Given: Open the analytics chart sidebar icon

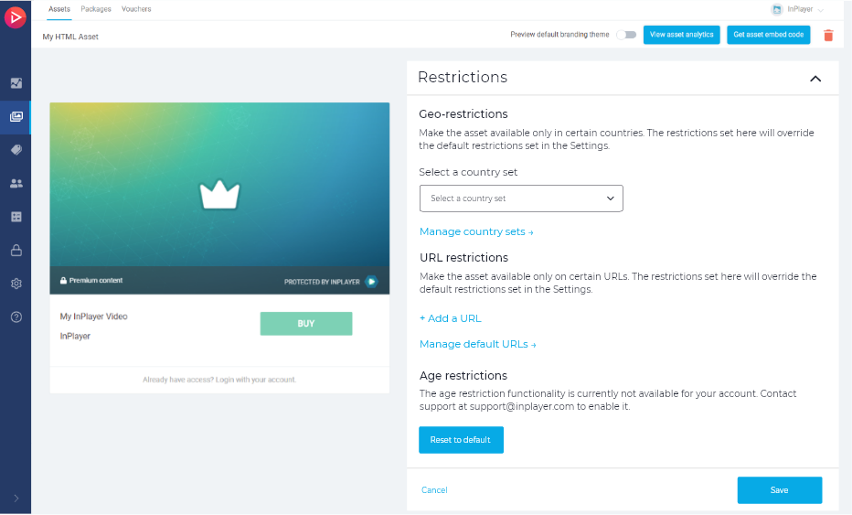Looking at the screenshot, I should [16, 83].
